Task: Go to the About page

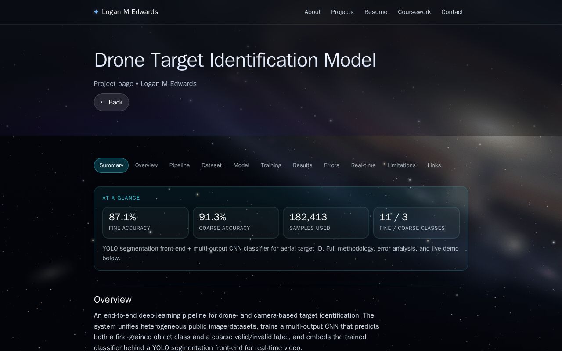Action: 313,12
